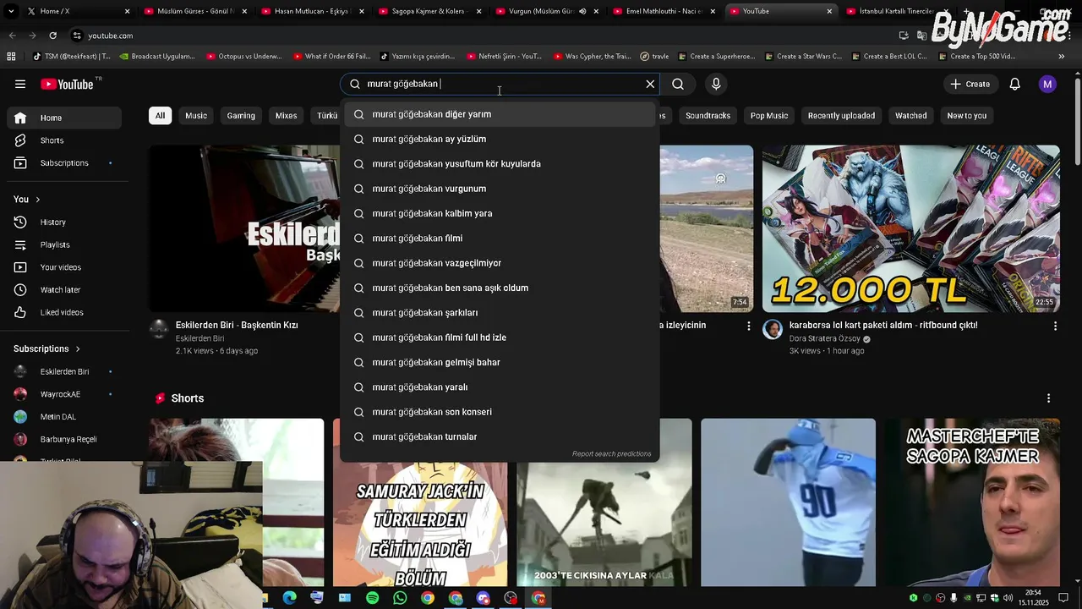Click 'Report search predictions' link
1082x609 pixels.
pos(611,454)
